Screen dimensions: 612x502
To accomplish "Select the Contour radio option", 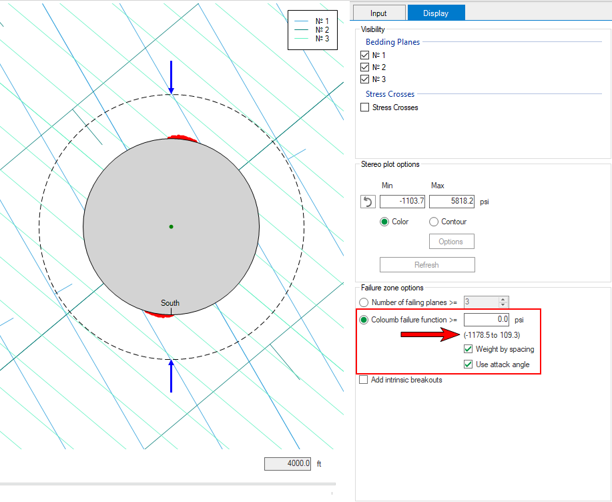I will tap(434, 222).
